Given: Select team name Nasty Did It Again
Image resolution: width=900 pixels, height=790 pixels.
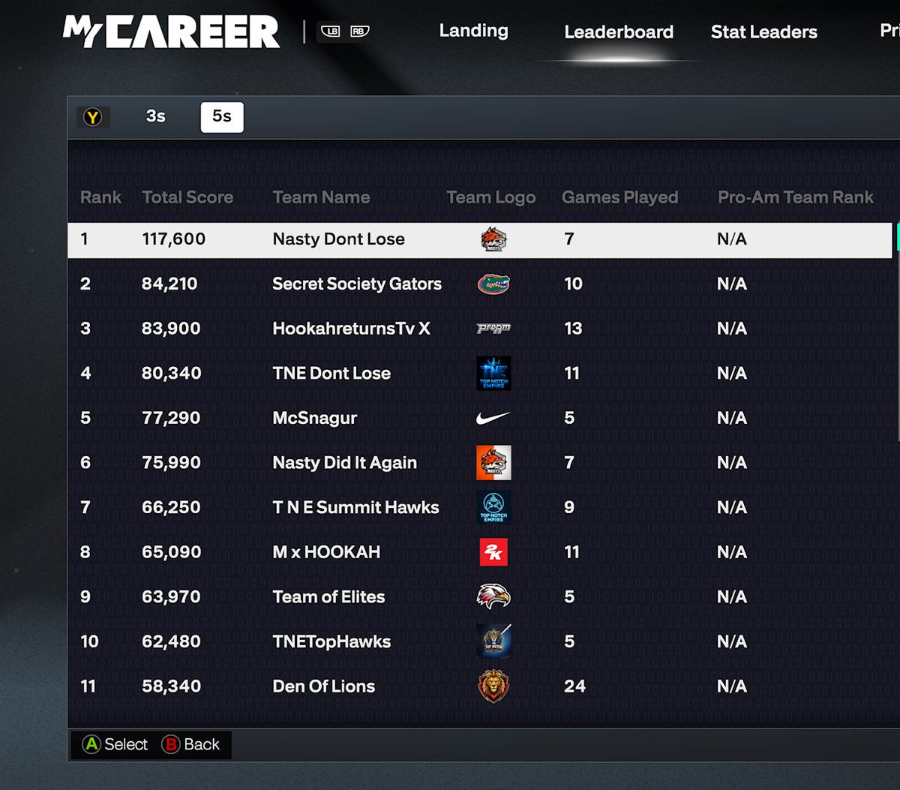Looking at the screenshot, I should [x=344, y=462].
